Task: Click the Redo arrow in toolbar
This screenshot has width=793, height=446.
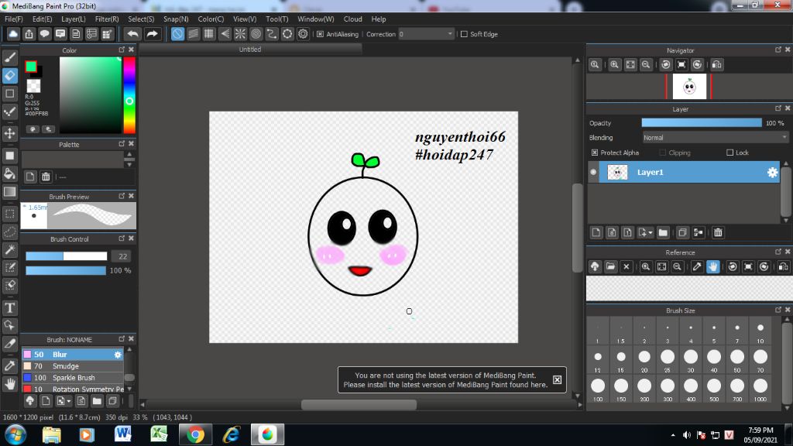Action: coord(153,34)
